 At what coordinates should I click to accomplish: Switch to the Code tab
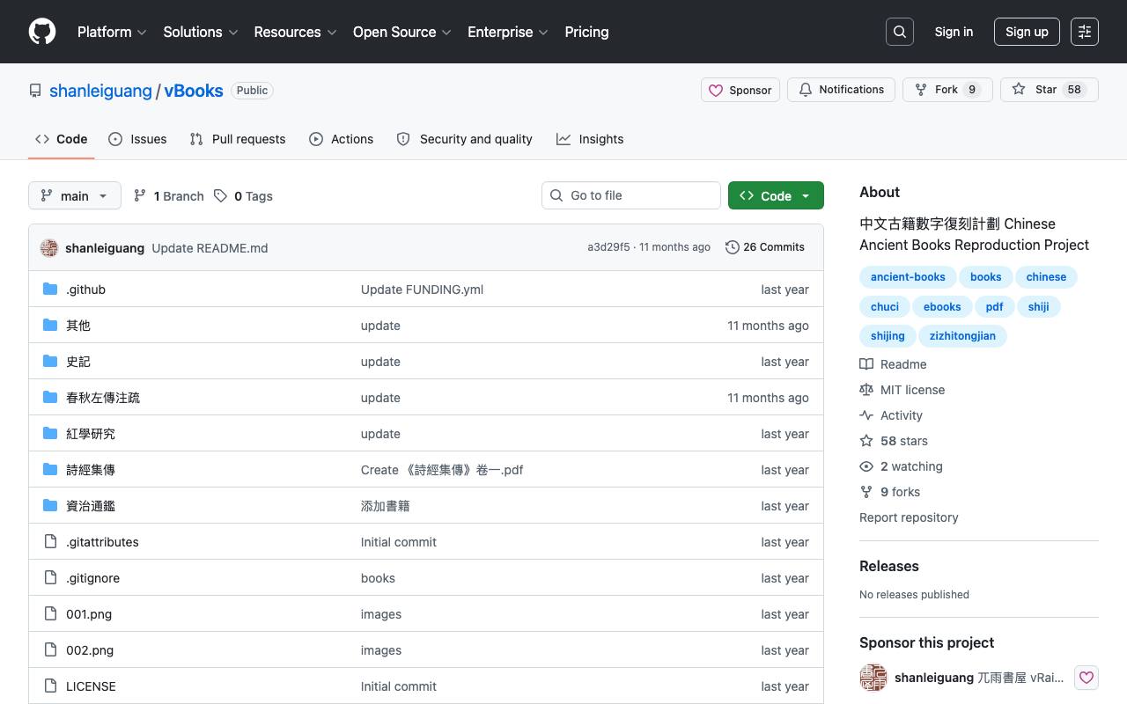pos(62,139)
